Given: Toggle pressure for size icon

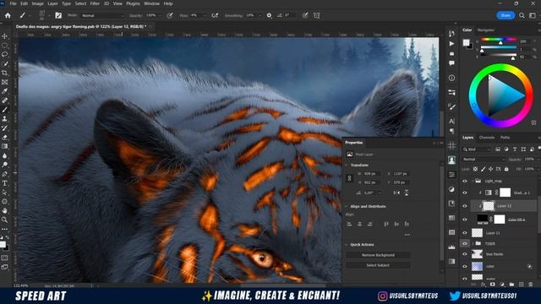Looking at the screenshot, I should coord(305,15).
